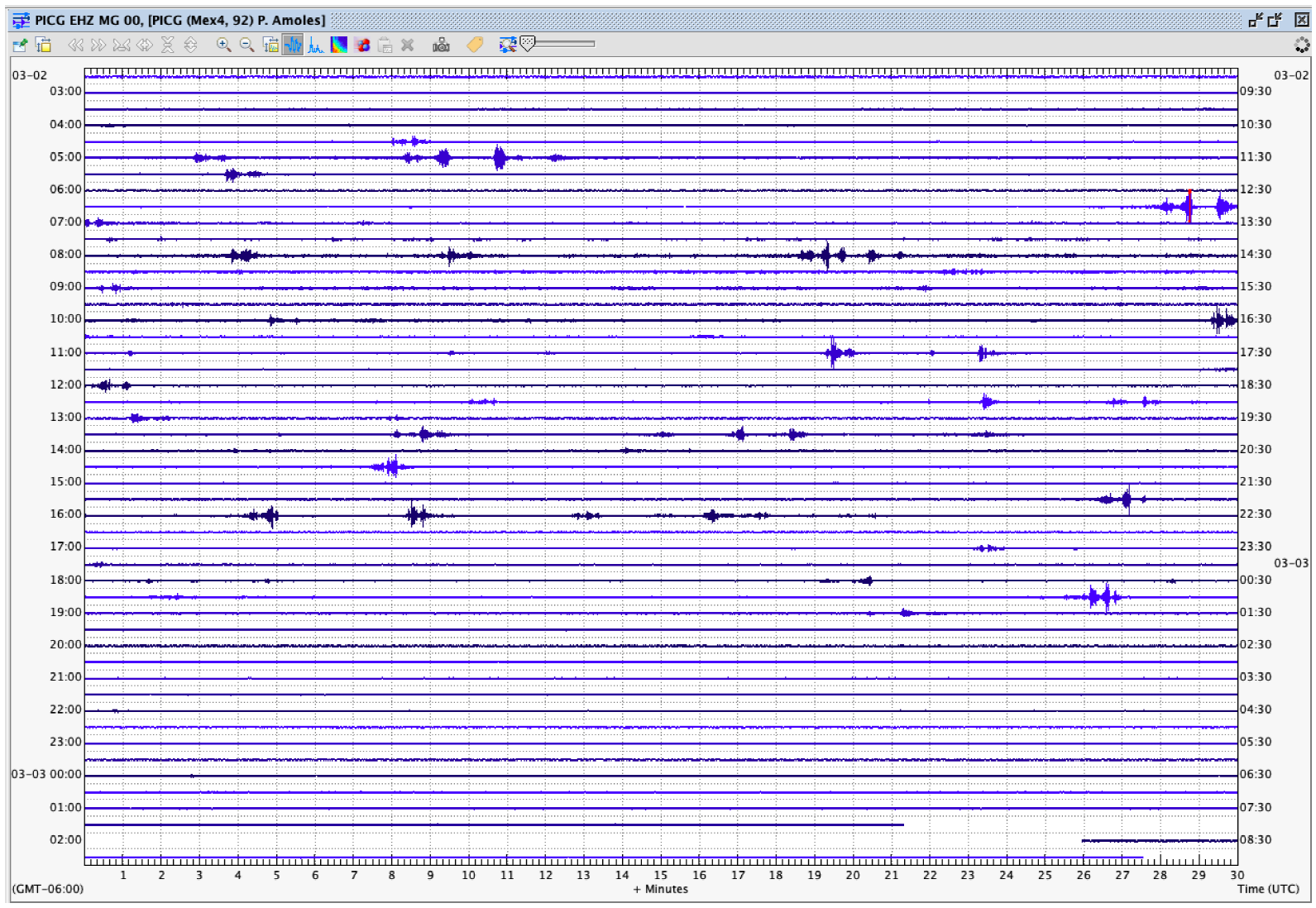The width and height of the screenshot is (1316, 908).
Task: Click the PICG EHZ MG 00 title bar
Action: (180, 20)
